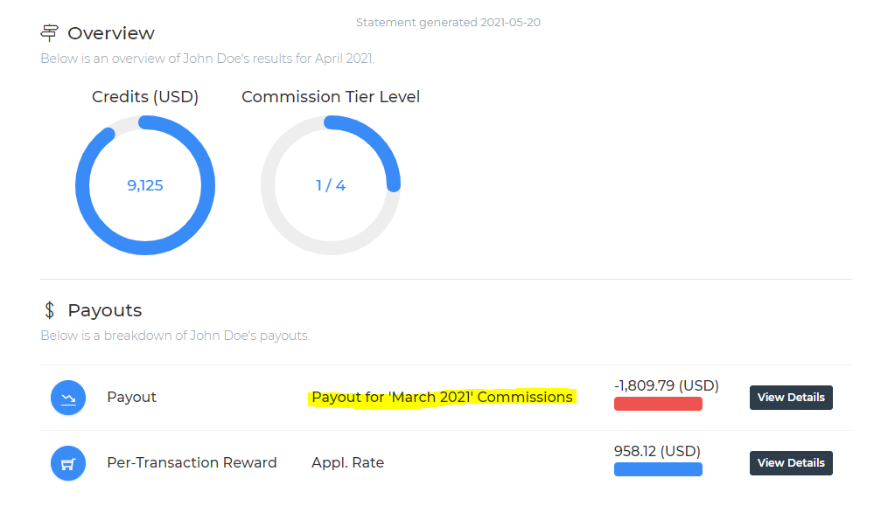
Task: Click highlighted 'March 2021' Commissions text
Action: pos(443,398)
